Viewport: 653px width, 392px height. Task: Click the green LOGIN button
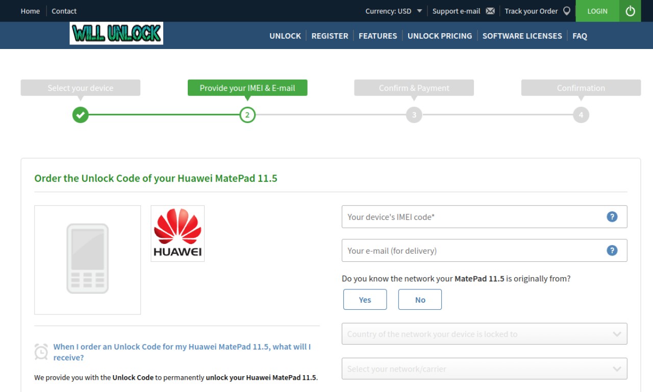pos(597,11)
